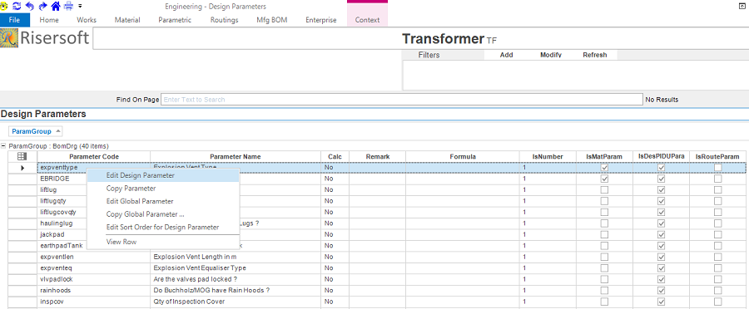Collapse the ParamGroup : BomDrg group
749x309 pixels.
4,146
